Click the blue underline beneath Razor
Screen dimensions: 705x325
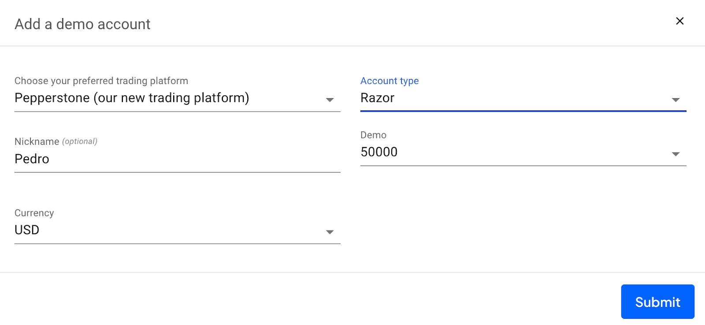coord(523,111)
